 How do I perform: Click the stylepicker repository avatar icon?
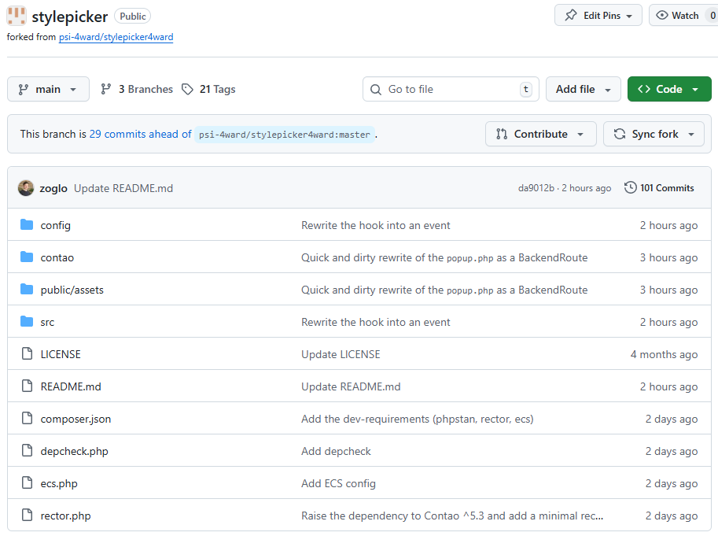17,16
